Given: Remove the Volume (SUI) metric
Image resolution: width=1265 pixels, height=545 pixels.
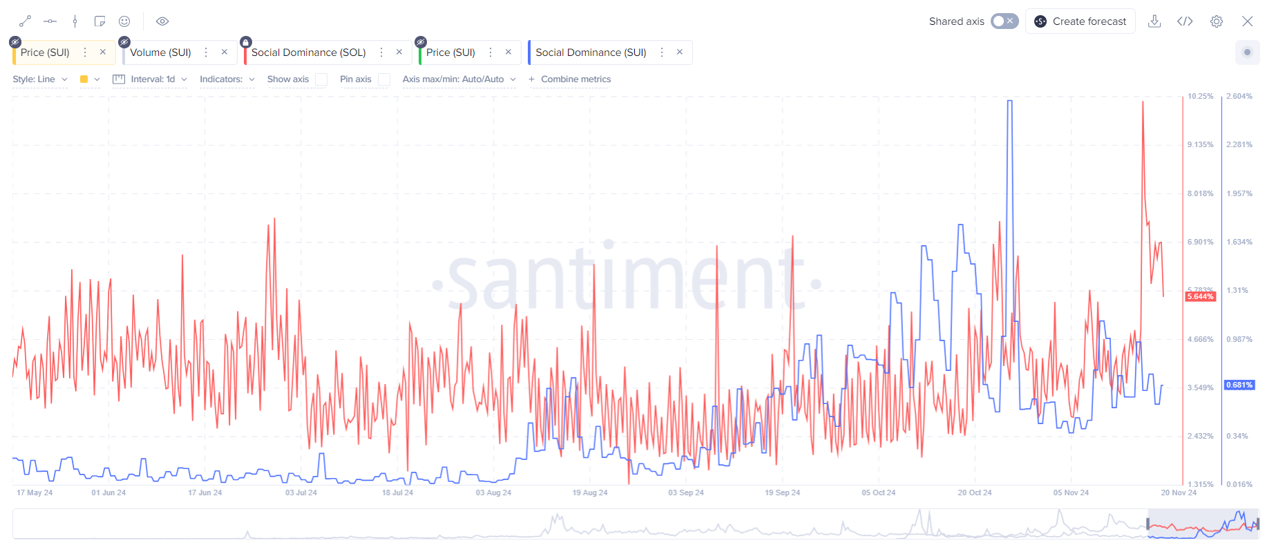Looking at the screenshot, I should click(225, 52).
